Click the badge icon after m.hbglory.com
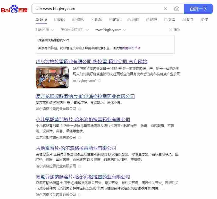217x199 pixels. click(x=99, y=81)
